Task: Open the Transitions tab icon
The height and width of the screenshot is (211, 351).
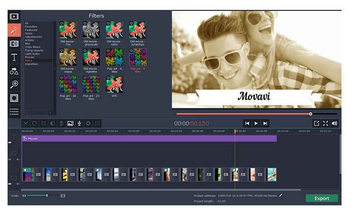Action: click(x=14, y=44)
